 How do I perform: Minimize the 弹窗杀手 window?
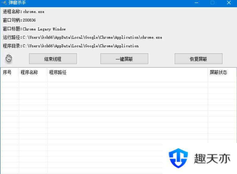tap(196, 3)
